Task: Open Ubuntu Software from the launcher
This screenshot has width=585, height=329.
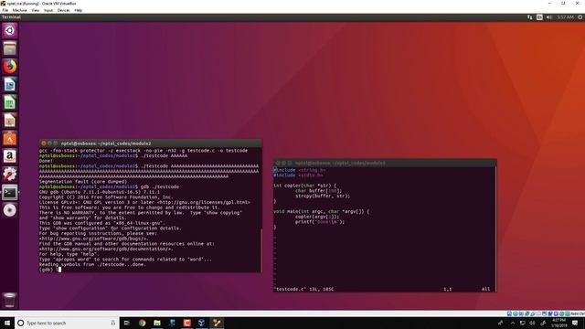Action: [x=10, y=138]
